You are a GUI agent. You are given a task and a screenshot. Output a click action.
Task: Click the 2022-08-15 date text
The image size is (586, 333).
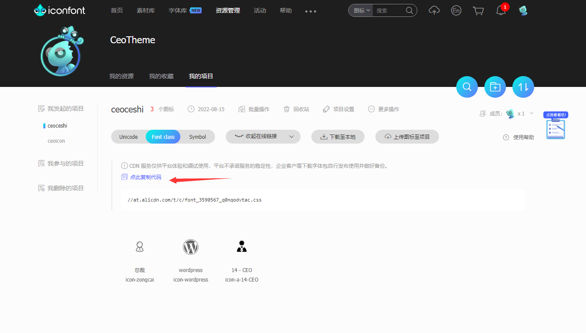(x=211, y=109)
